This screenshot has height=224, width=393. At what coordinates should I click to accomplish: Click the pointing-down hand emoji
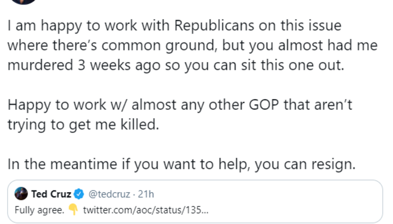click(73, 210)
